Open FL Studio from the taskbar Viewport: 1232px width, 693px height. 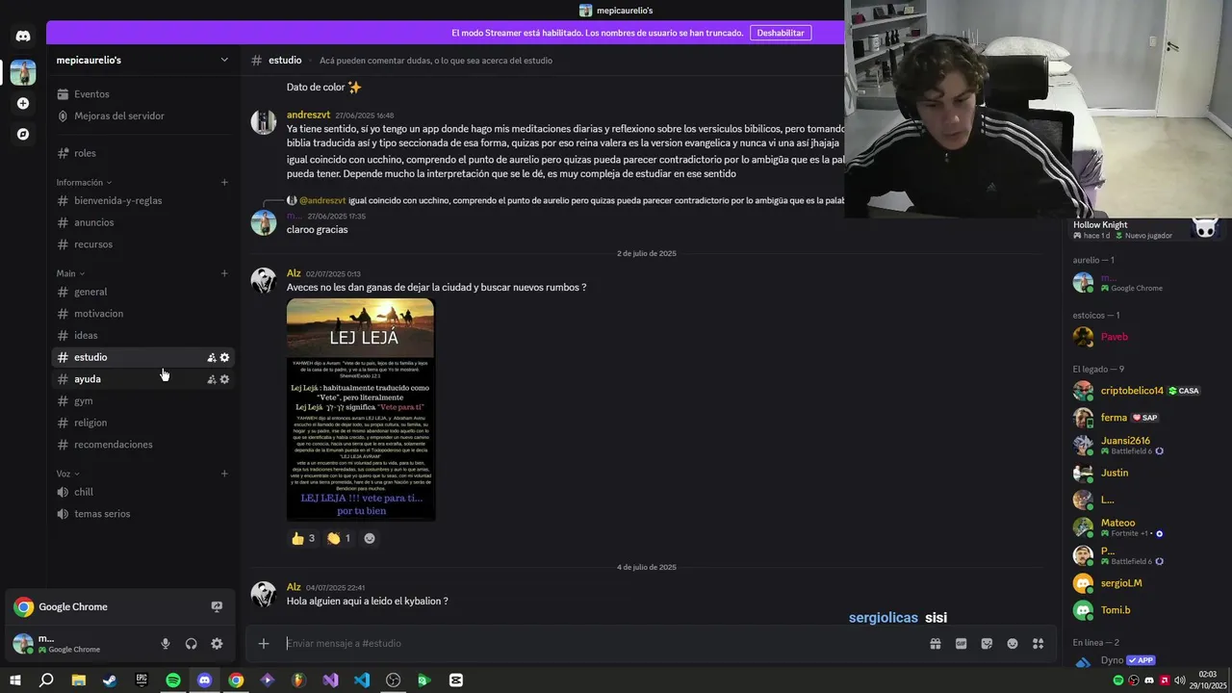pyautogui.click(x=298, y=680)
